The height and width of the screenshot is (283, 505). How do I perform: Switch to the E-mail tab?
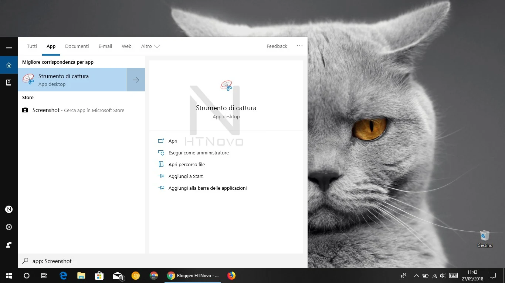coord(105,46)
